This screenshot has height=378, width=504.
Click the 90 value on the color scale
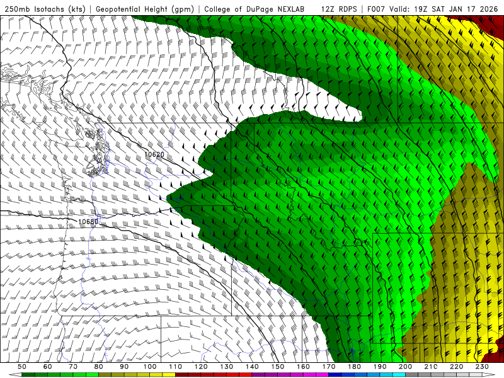124,367
